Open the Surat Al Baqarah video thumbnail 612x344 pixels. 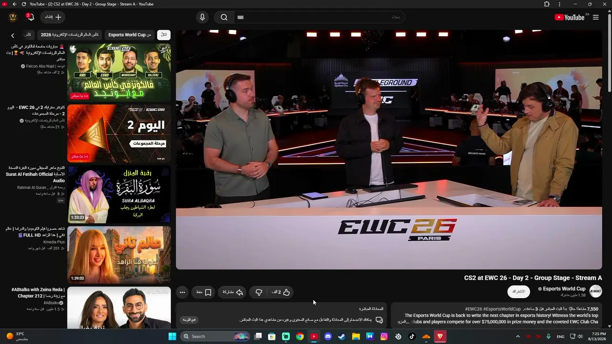[119, 194]
